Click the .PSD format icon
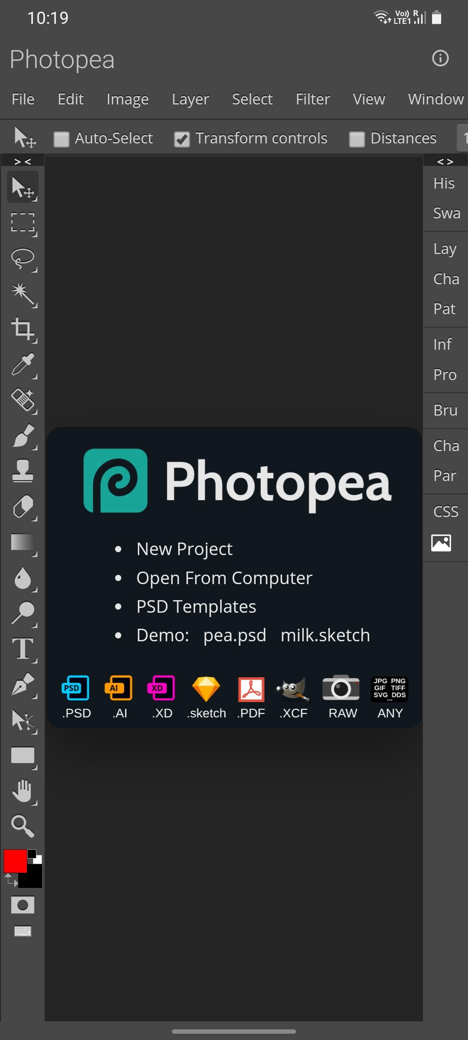468x1040 pixels. [76, 697]
